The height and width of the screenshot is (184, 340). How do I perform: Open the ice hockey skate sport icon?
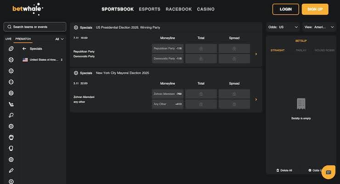point(11,104)
